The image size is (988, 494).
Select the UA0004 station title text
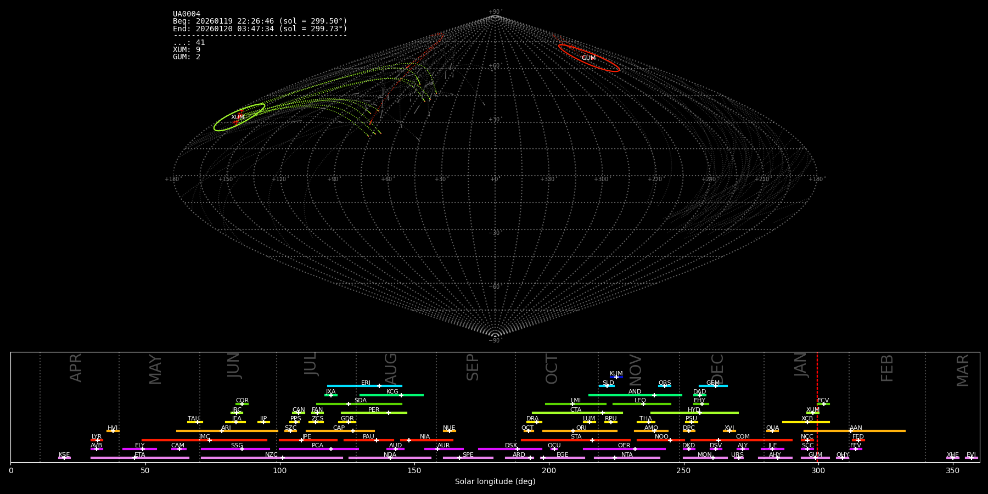187,14
